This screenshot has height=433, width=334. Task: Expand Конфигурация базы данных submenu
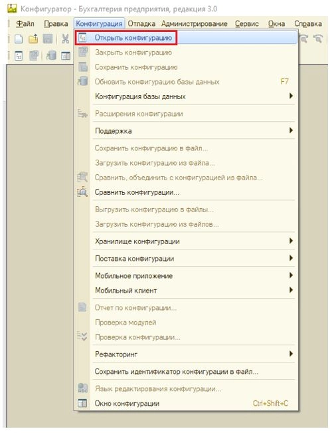tap(186, 96)
